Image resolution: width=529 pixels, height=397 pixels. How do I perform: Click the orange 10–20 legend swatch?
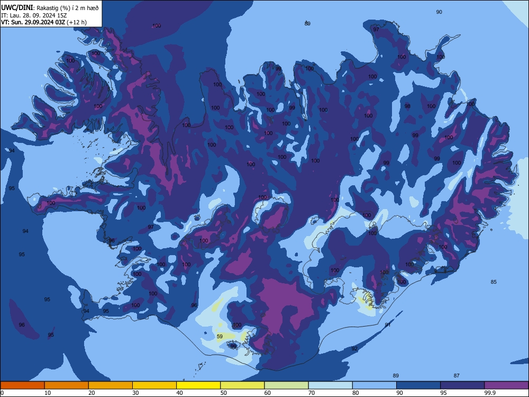pos(67,385)
